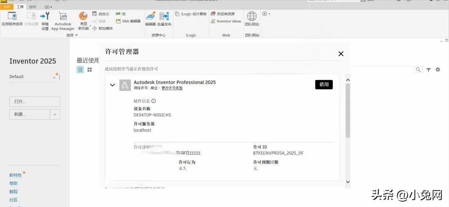Click license list scroll up arrow

pos(348,80)
